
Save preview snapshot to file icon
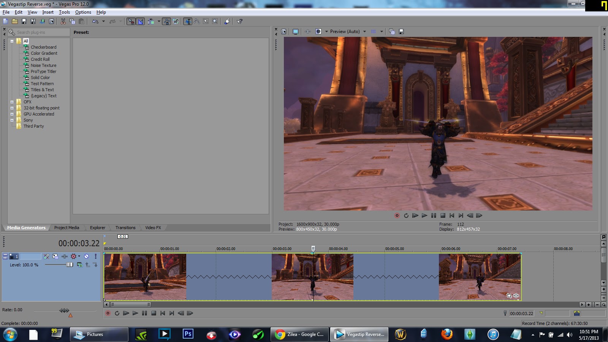click(401, 32)
